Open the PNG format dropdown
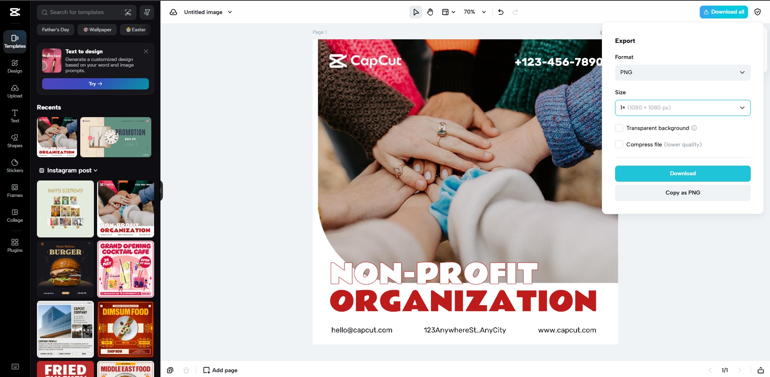The width and height of the screenshot is (770, 377). [682, 72]
